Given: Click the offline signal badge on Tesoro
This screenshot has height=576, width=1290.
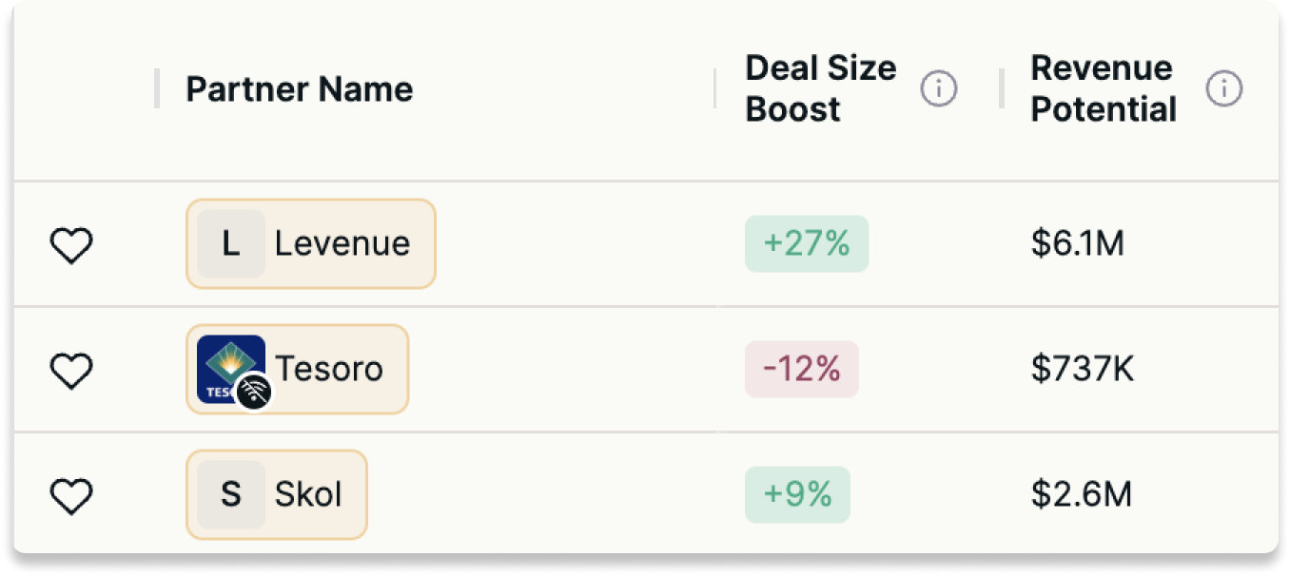Looking at the screenshot, I should [254, 392].
